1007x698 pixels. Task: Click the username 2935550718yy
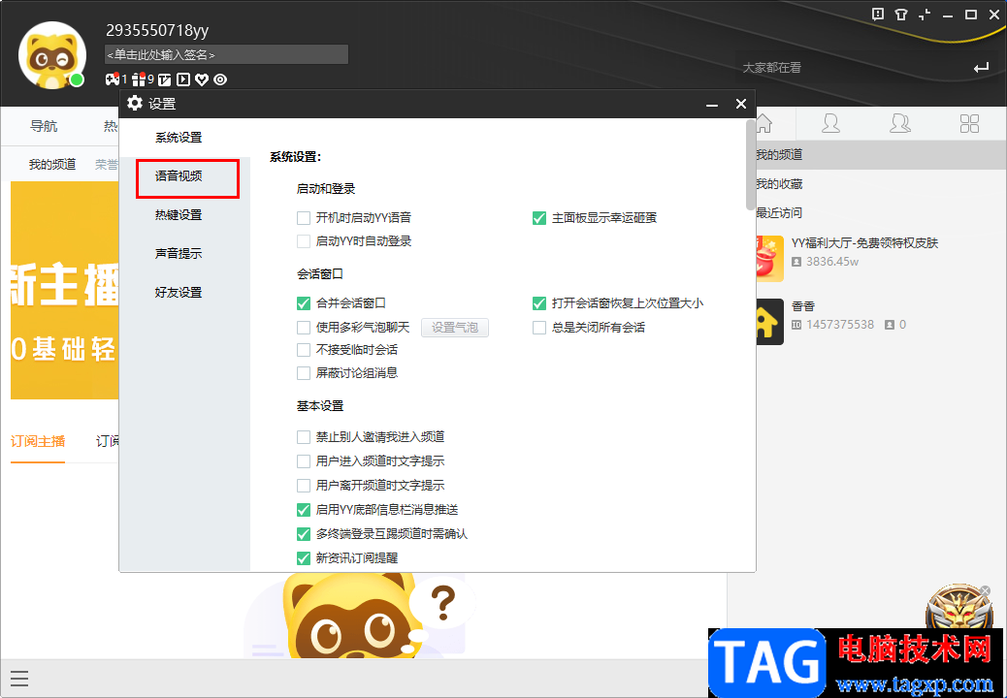(157, 30)
